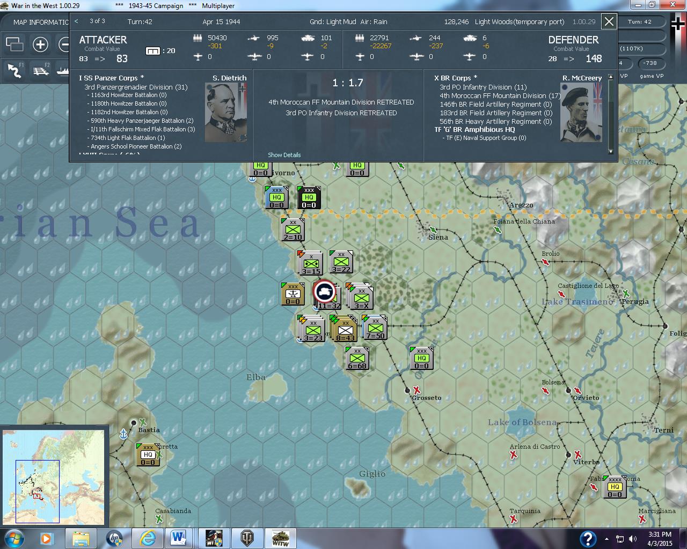Image resolution: width=687 pixels, height=549 pixels.
Task: Select the amphibious HQ counter in the sea
Action: click(293, 294)
